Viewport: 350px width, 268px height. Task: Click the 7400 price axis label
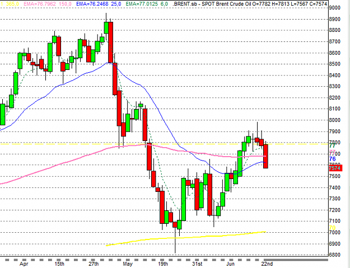[x=334, y=188]
